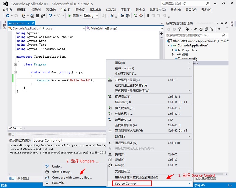The width and height of the screenshot is (236, 188).
Task: Click the Cut scissors icon in context menu
Action: point(110,154)
